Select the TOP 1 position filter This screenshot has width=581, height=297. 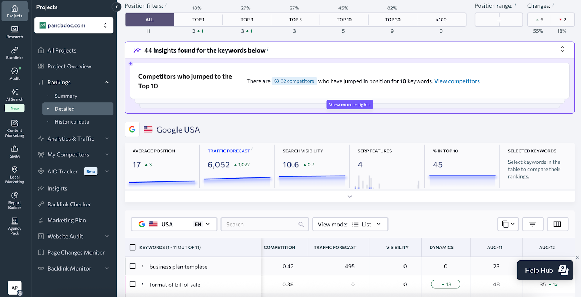tap(198, 20)
